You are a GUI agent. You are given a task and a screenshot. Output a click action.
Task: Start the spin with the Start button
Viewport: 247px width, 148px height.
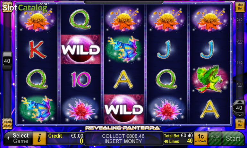pyautogui.click(x=233, y=138)
